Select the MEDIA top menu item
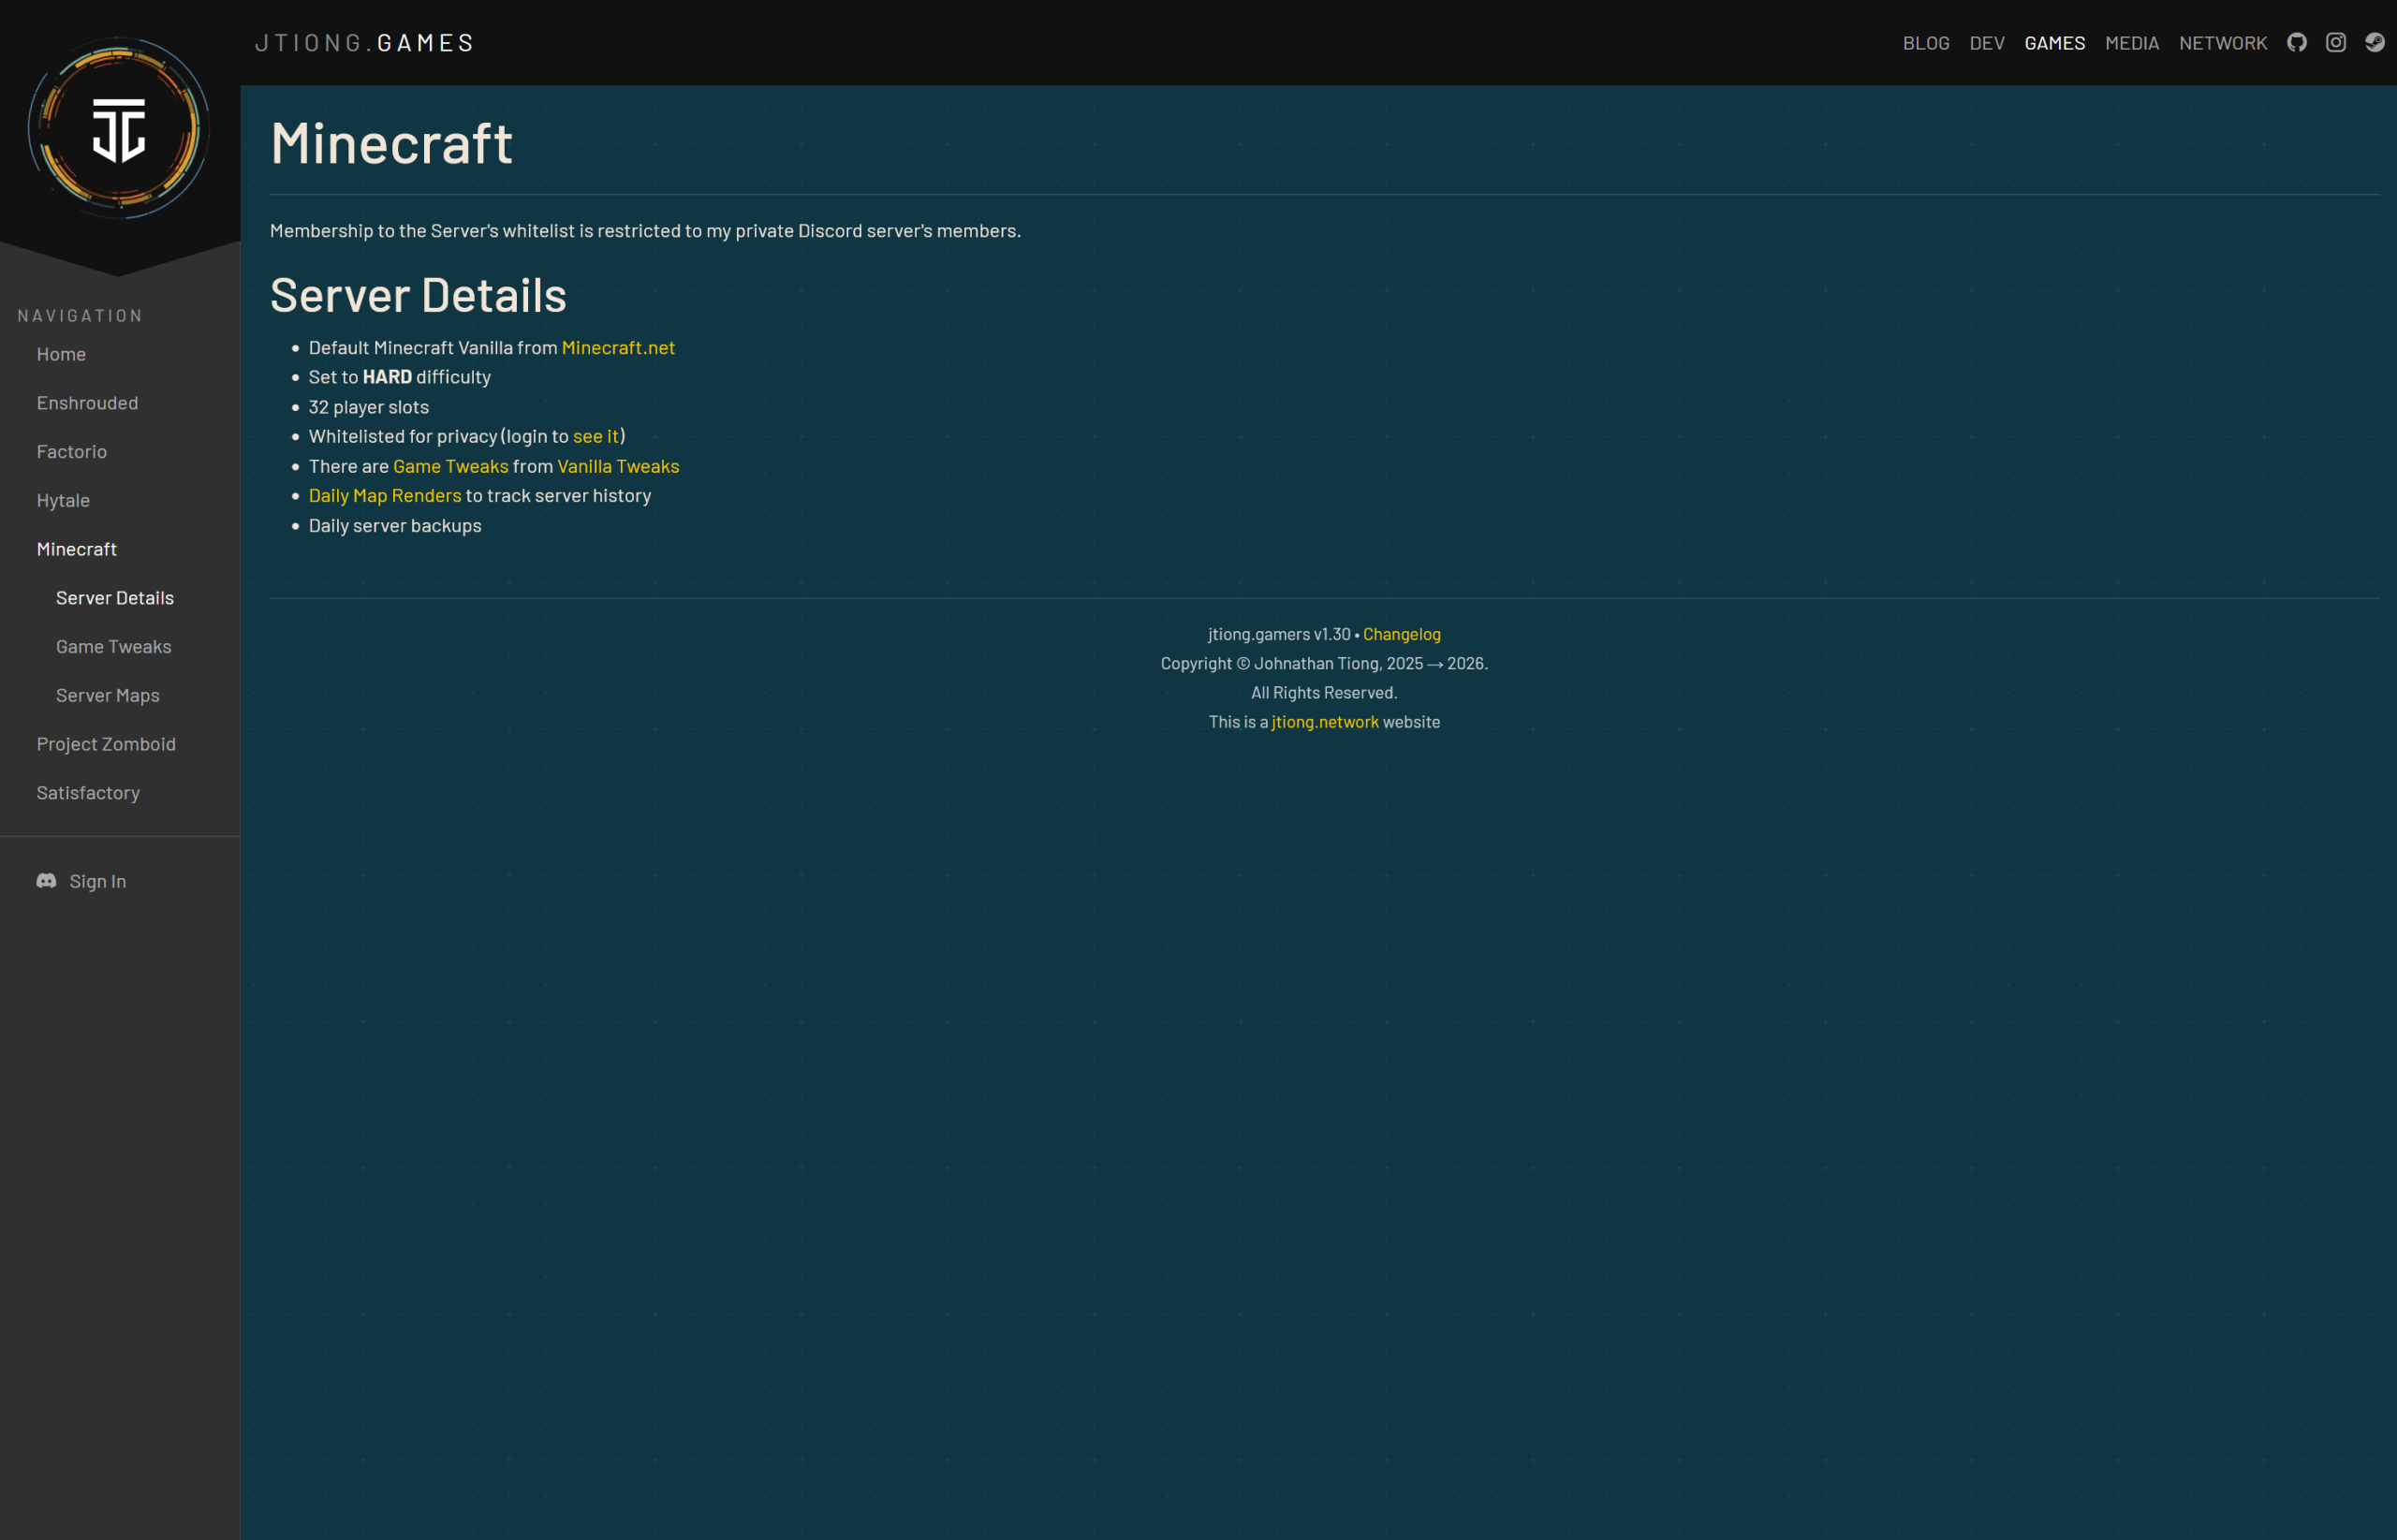The height and width of the screenshot is (1540, 2397). 2131,43
